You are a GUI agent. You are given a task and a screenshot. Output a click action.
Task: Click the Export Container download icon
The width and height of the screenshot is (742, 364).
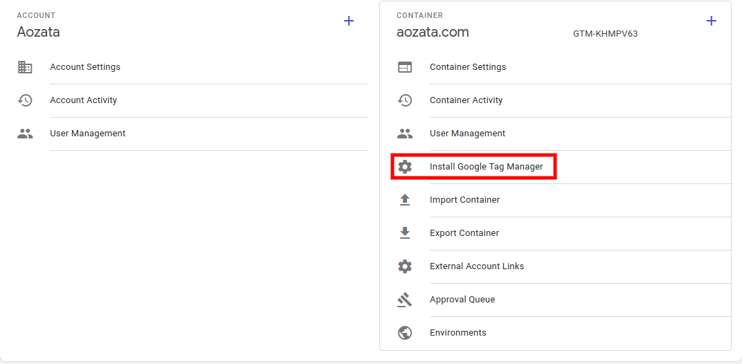tap(405, 233)
